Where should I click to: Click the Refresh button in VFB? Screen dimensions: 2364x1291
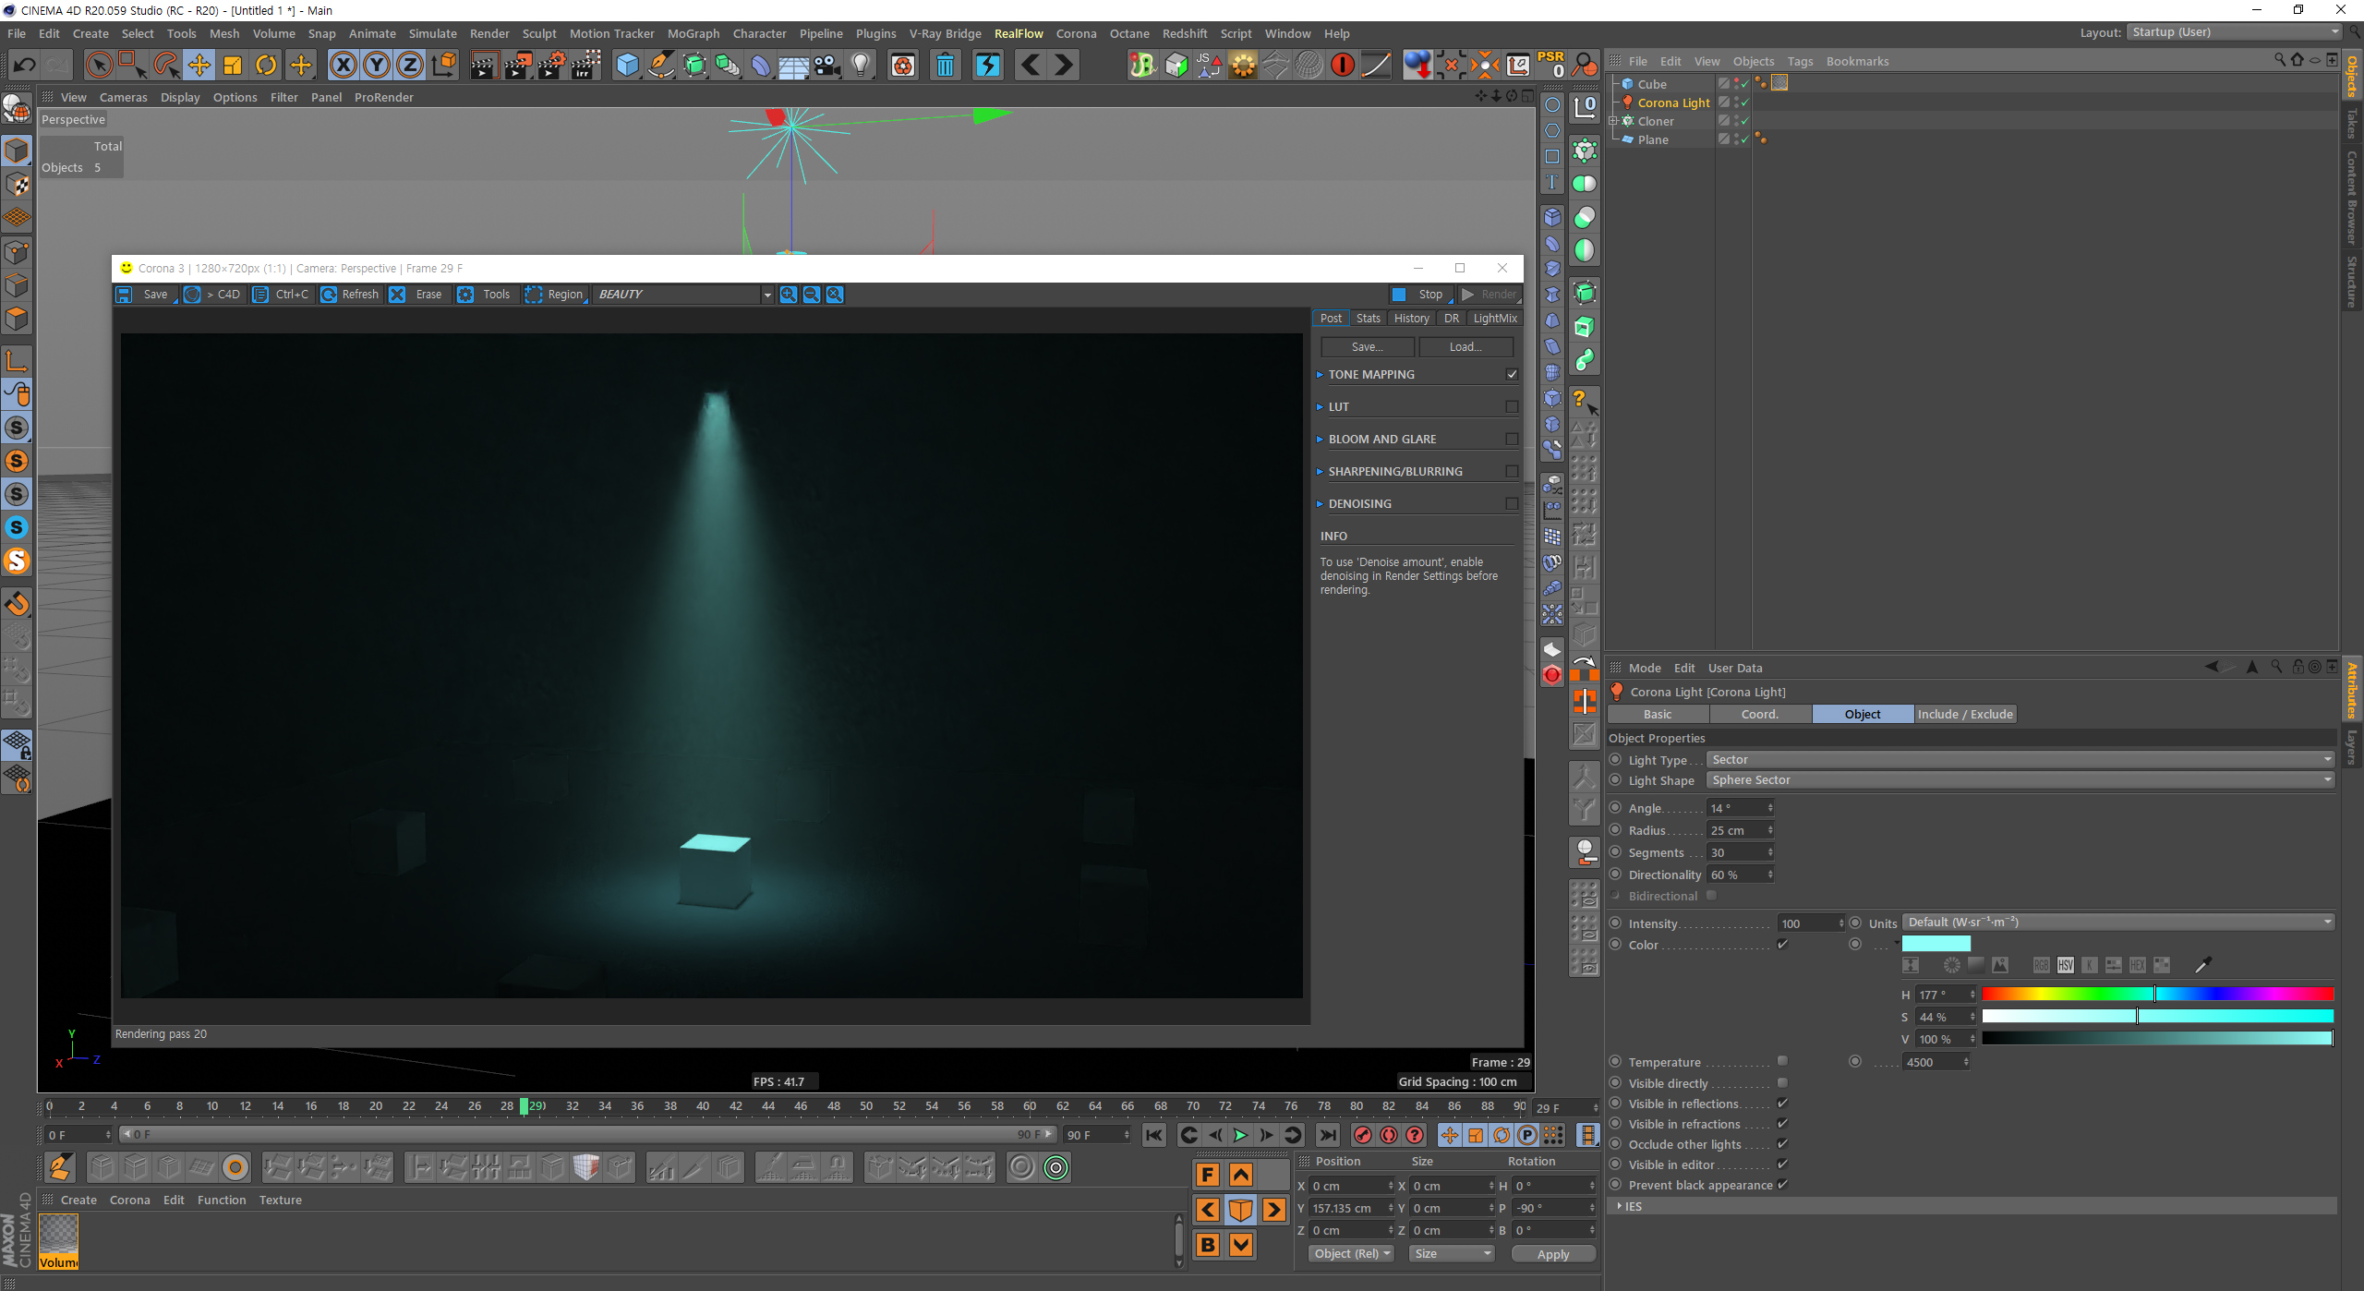tap(350, 295)
